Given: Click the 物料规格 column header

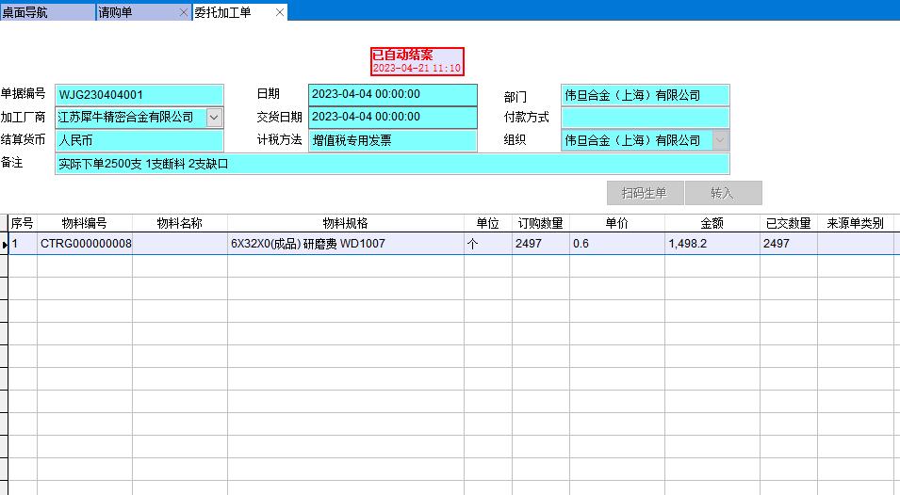Looking at the screenshot, I should click(x=345, y=224).
